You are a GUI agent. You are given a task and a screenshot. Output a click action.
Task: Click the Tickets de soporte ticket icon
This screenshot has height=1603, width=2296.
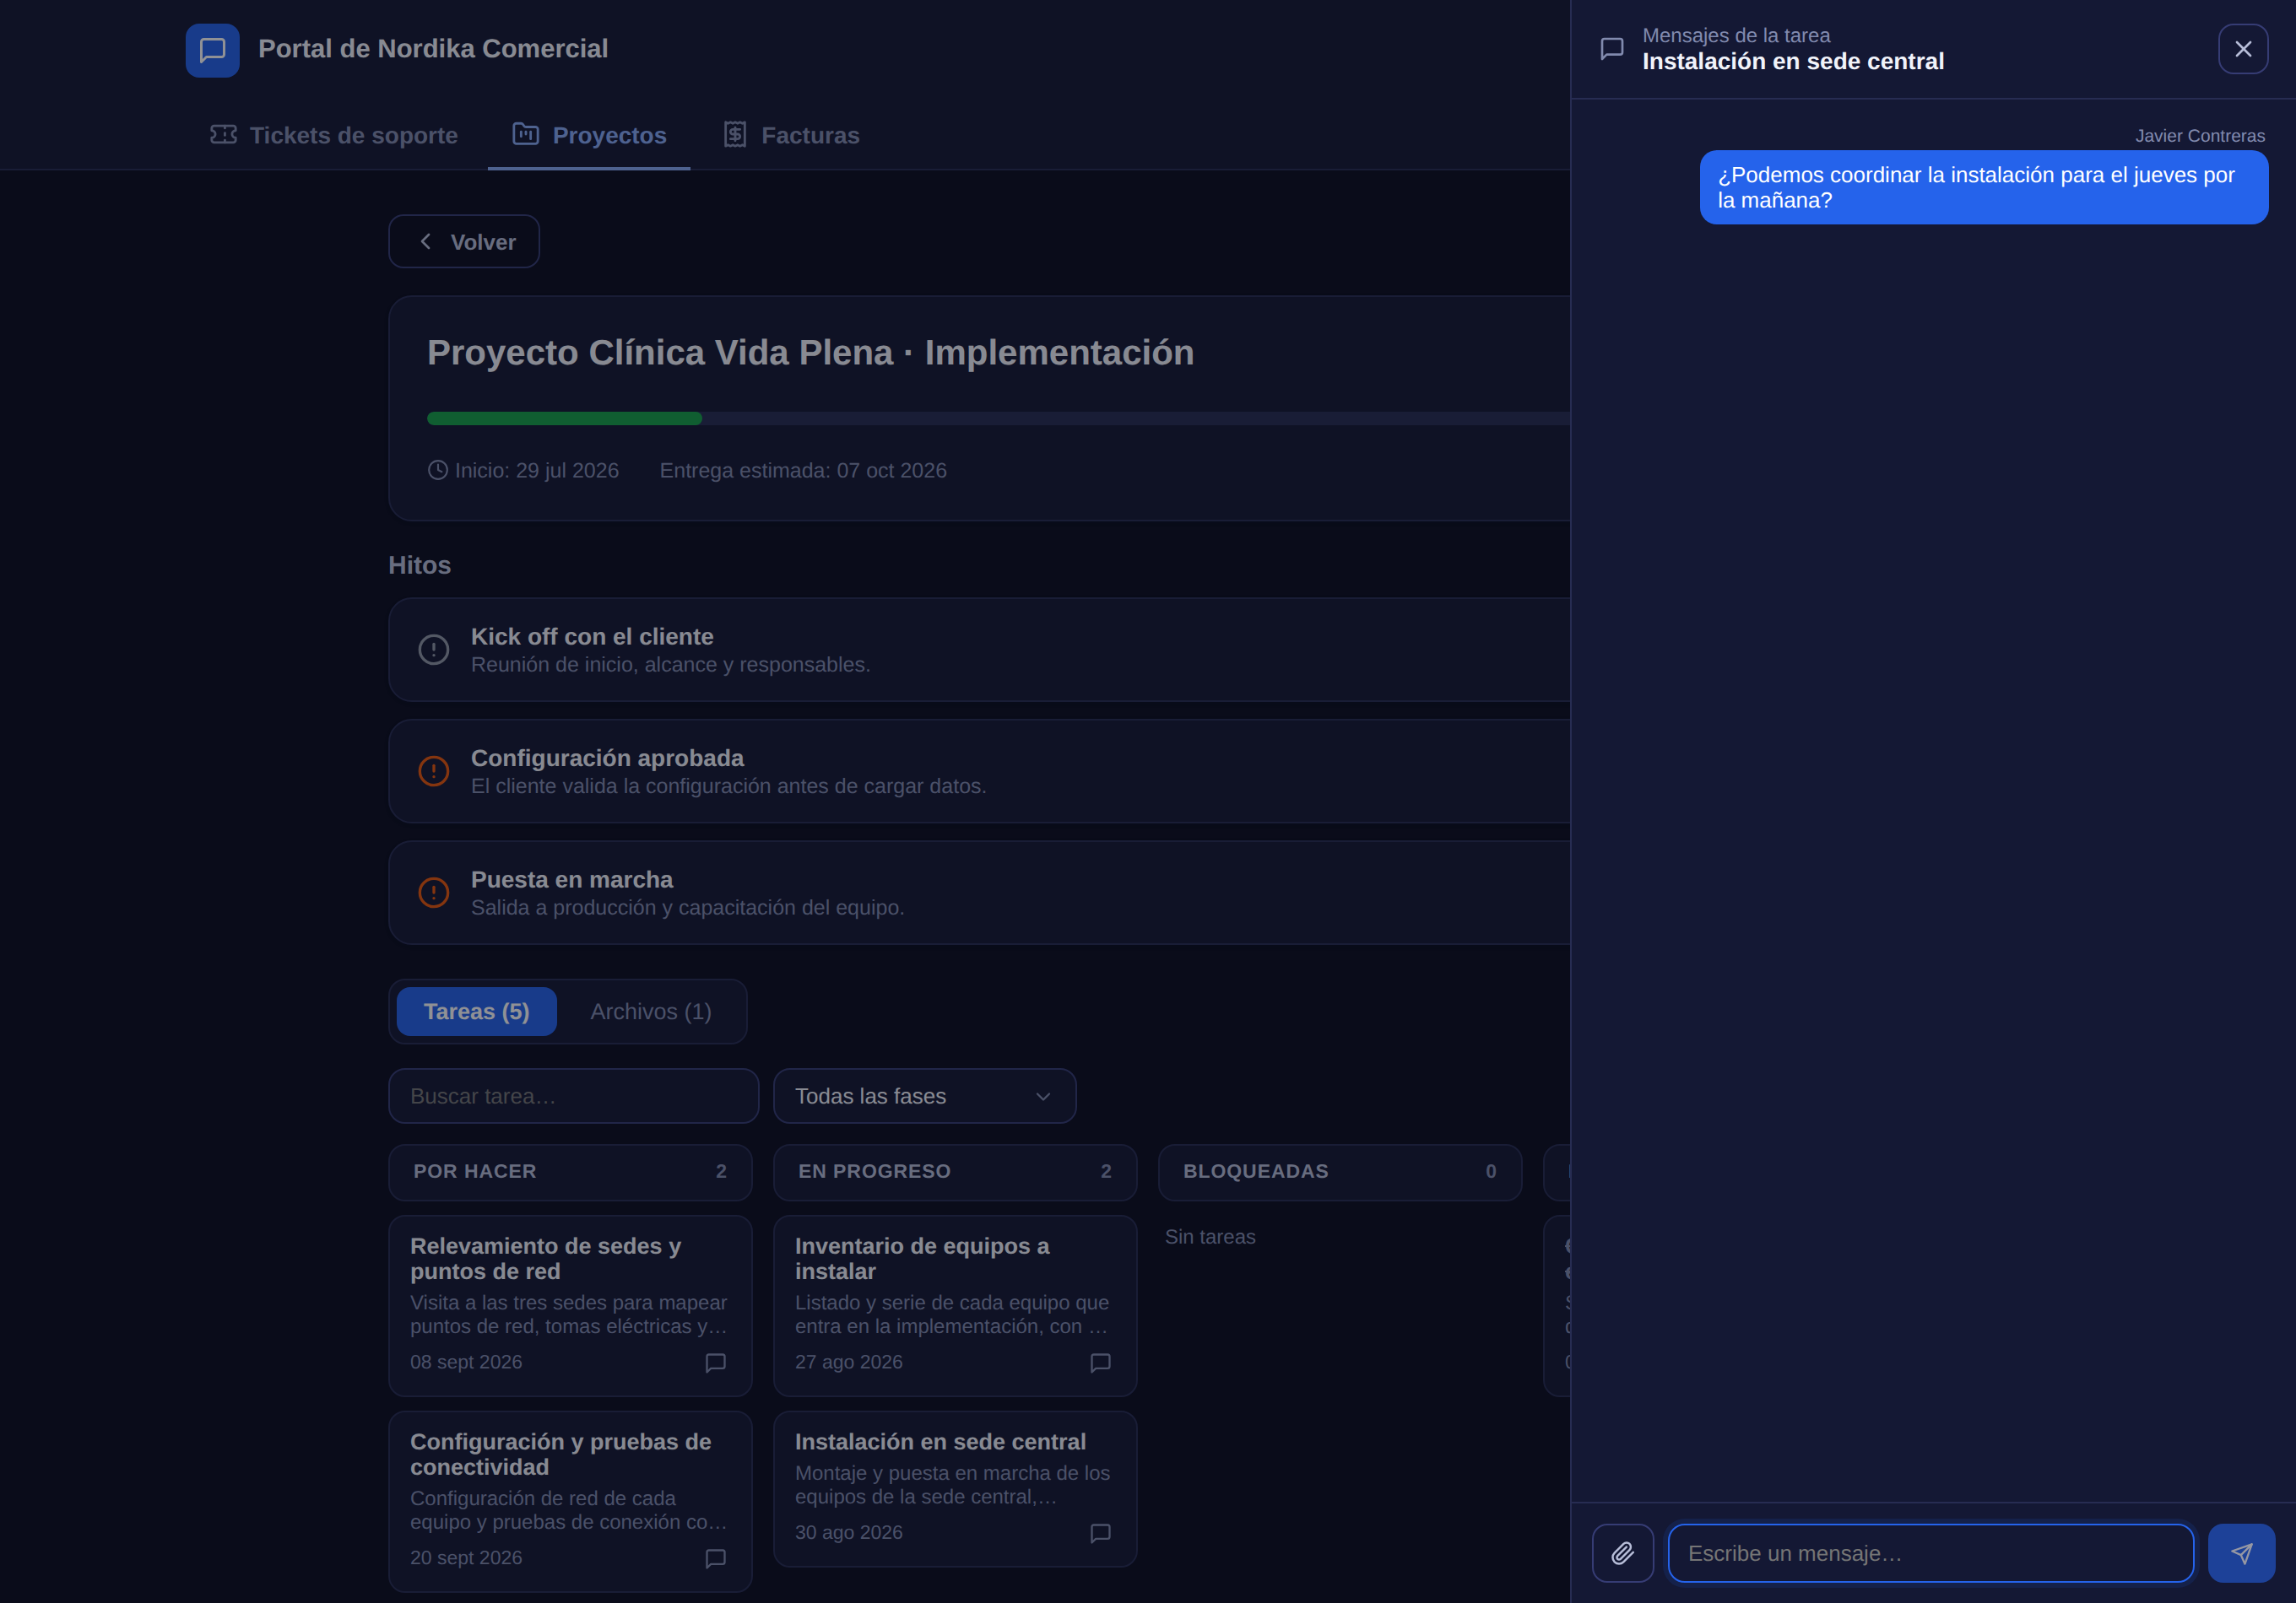[x=223, y=134]
